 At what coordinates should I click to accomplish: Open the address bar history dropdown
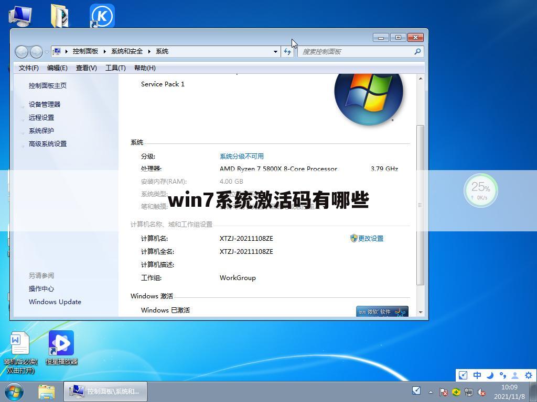[276, 52]
